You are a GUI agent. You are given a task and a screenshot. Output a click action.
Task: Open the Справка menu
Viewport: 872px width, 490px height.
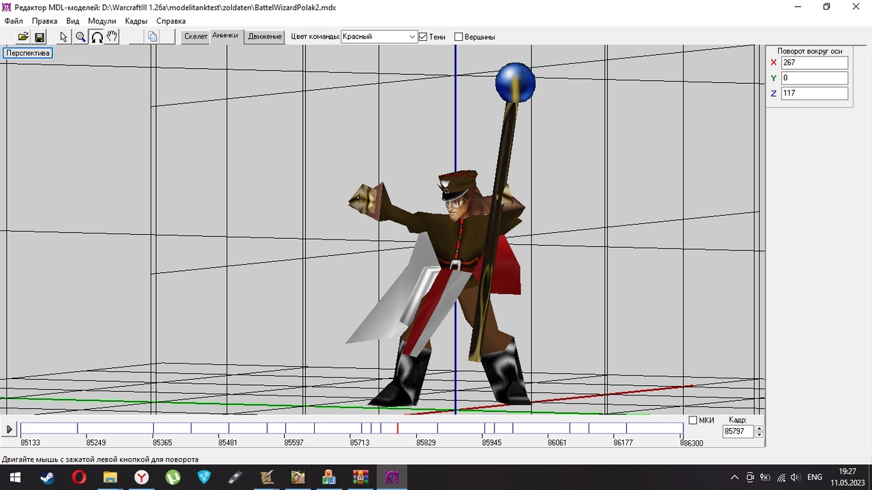point(171,21)
